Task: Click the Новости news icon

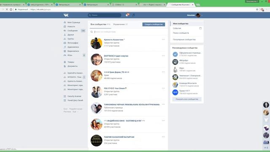Action: click(x=65, y=27)
